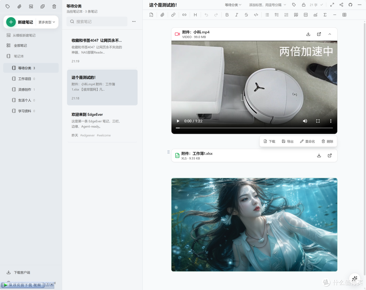Click the Bold formatting icon

tap(227, 15)
